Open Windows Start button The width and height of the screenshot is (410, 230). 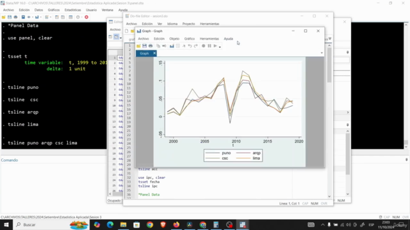point(6,224)
